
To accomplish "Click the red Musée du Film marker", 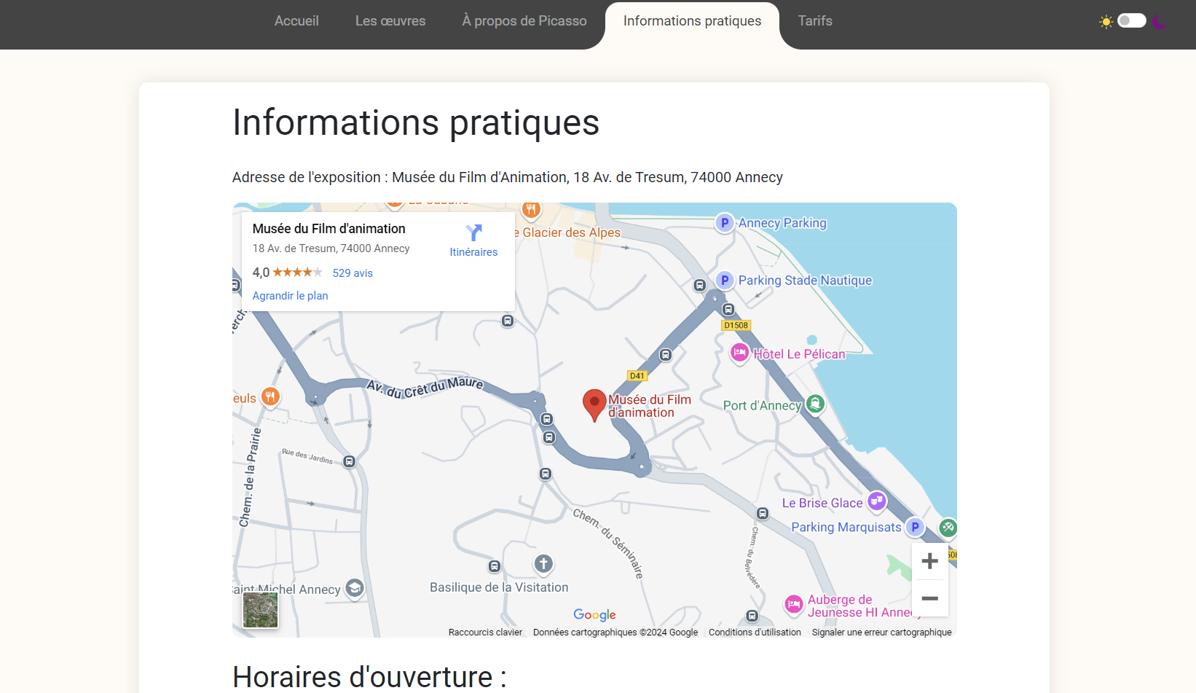I will pyautogui.click(x=594, y=405).
